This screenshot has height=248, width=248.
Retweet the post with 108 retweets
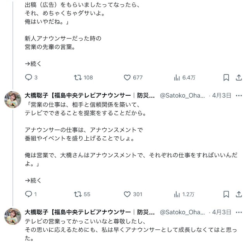77,77
